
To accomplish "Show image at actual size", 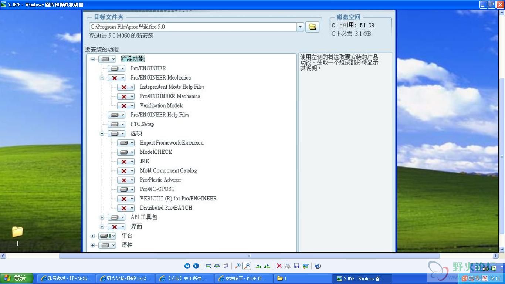I will click(x=217, y=266).
